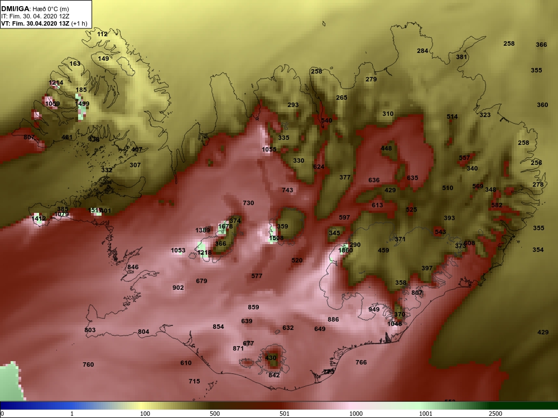Click the 284 value label
The width and height of the screenshot is (558, 418).
coord(422,51)
